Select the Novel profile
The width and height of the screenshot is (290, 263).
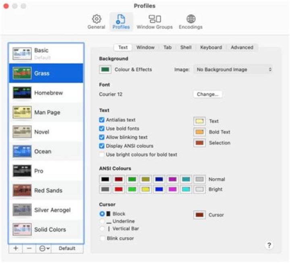pos(46,132)
